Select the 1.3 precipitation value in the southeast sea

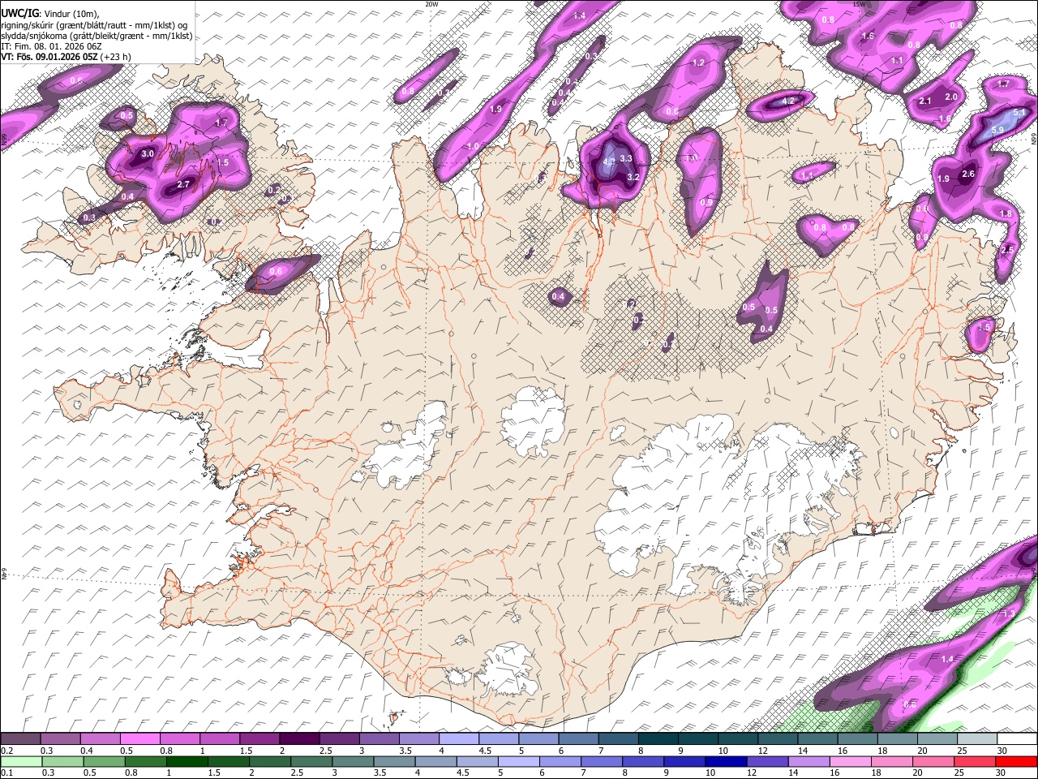tap(1010, 614)
